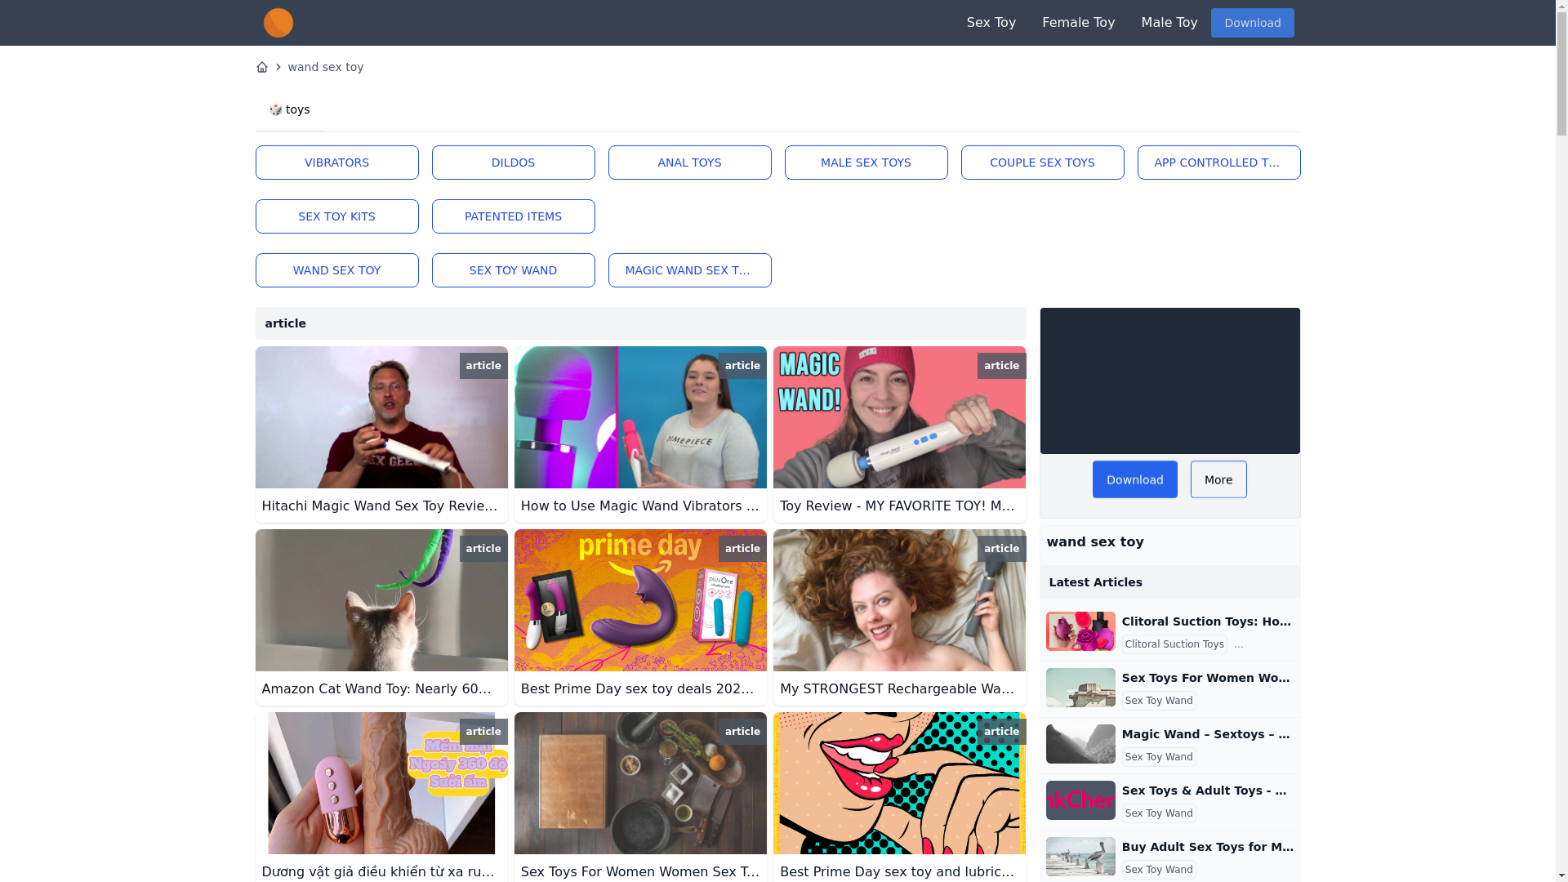Click the Download button in the header
The image size is (1568, 882).
(x=1252, y=23)
